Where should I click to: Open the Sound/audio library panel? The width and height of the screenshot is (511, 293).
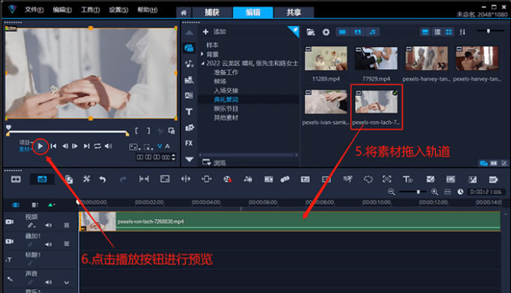click(189, 64)
